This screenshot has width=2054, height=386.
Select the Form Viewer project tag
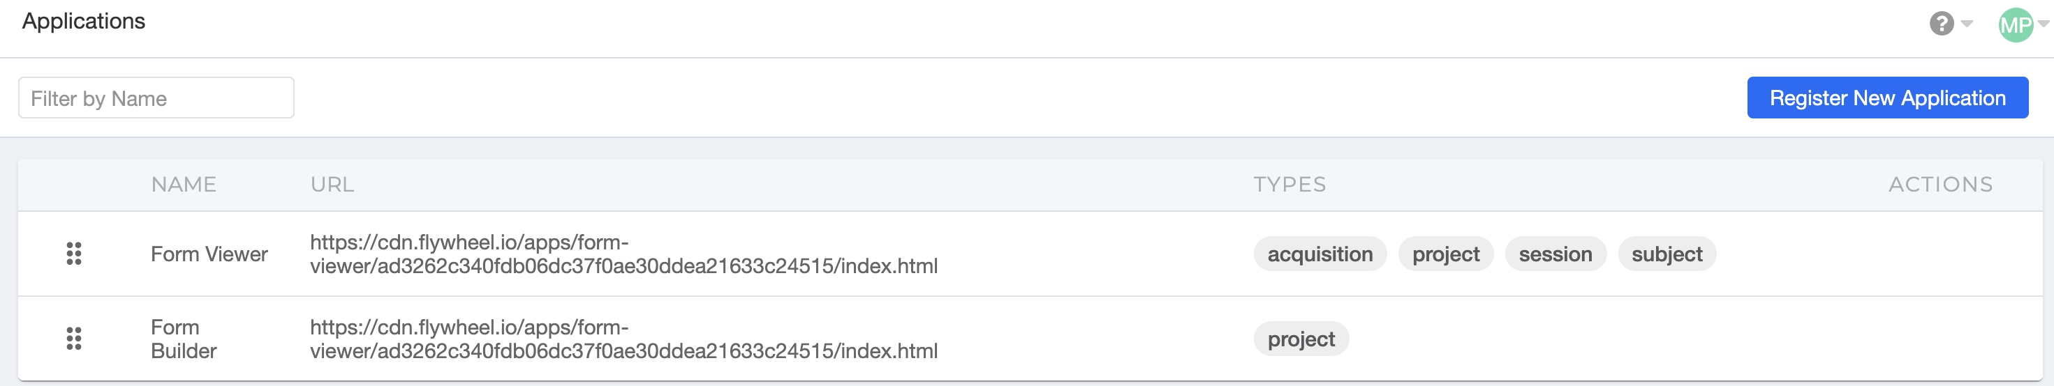click(1446, 254)
